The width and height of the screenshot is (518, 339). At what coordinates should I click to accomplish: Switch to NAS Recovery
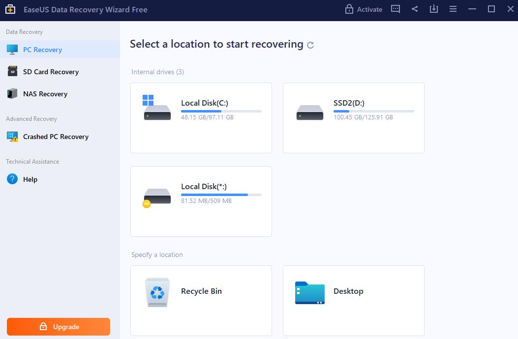click(60, 94)
